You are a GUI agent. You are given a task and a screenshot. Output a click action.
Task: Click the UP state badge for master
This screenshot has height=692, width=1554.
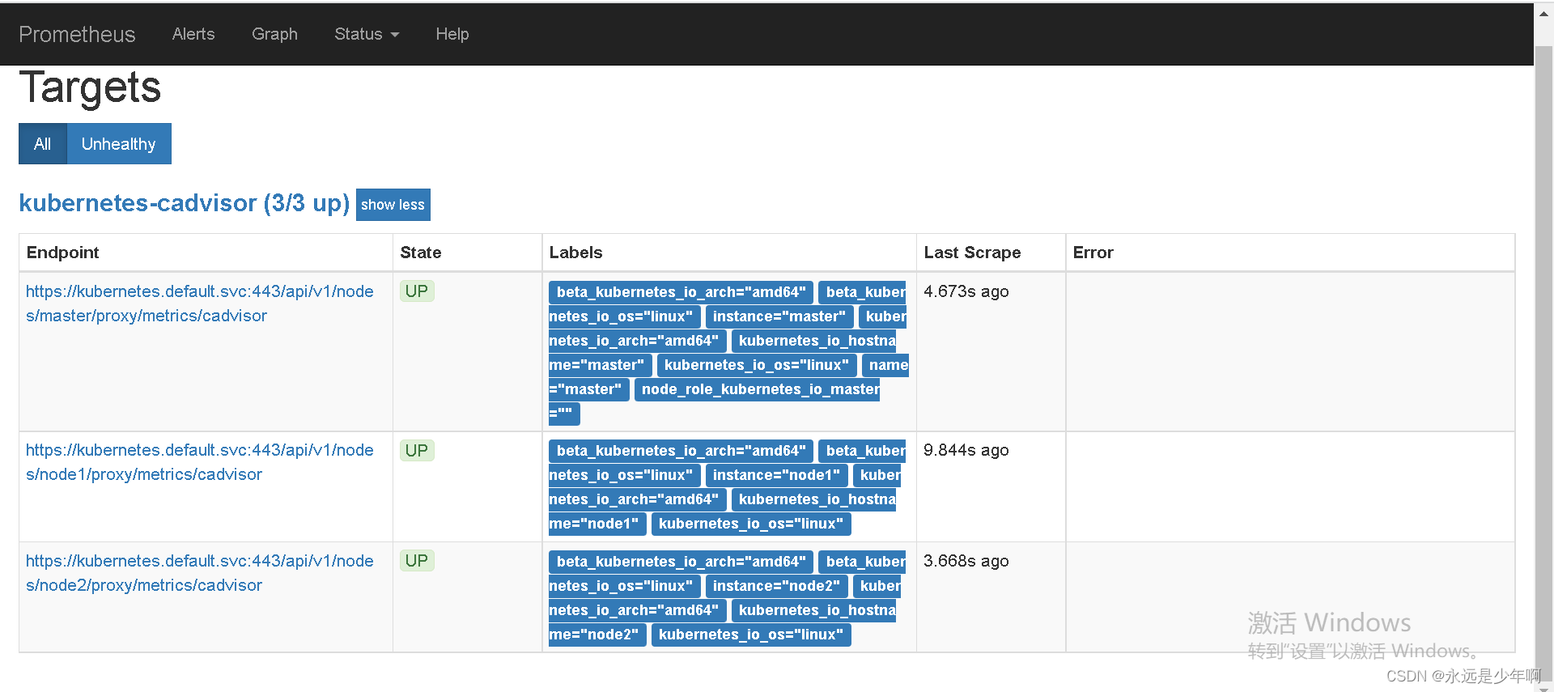point(417,291)
